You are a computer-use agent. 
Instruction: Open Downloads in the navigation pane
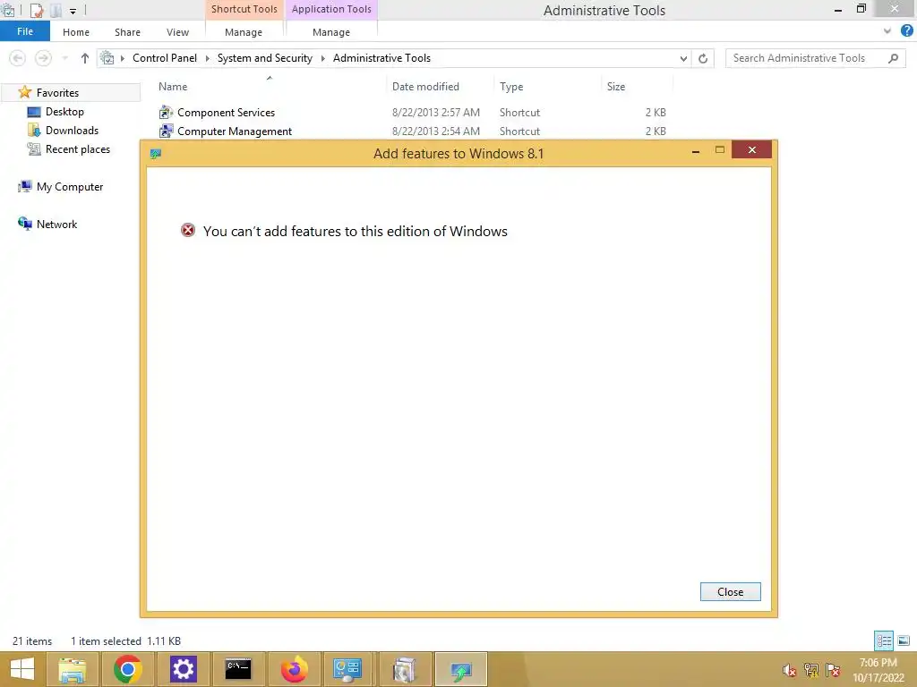pos(72,131)
